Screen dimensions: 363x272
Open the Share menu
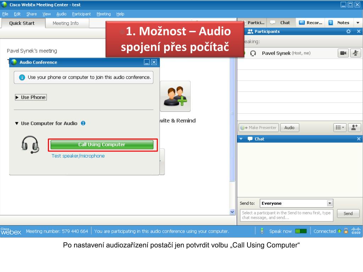(32, 14)
